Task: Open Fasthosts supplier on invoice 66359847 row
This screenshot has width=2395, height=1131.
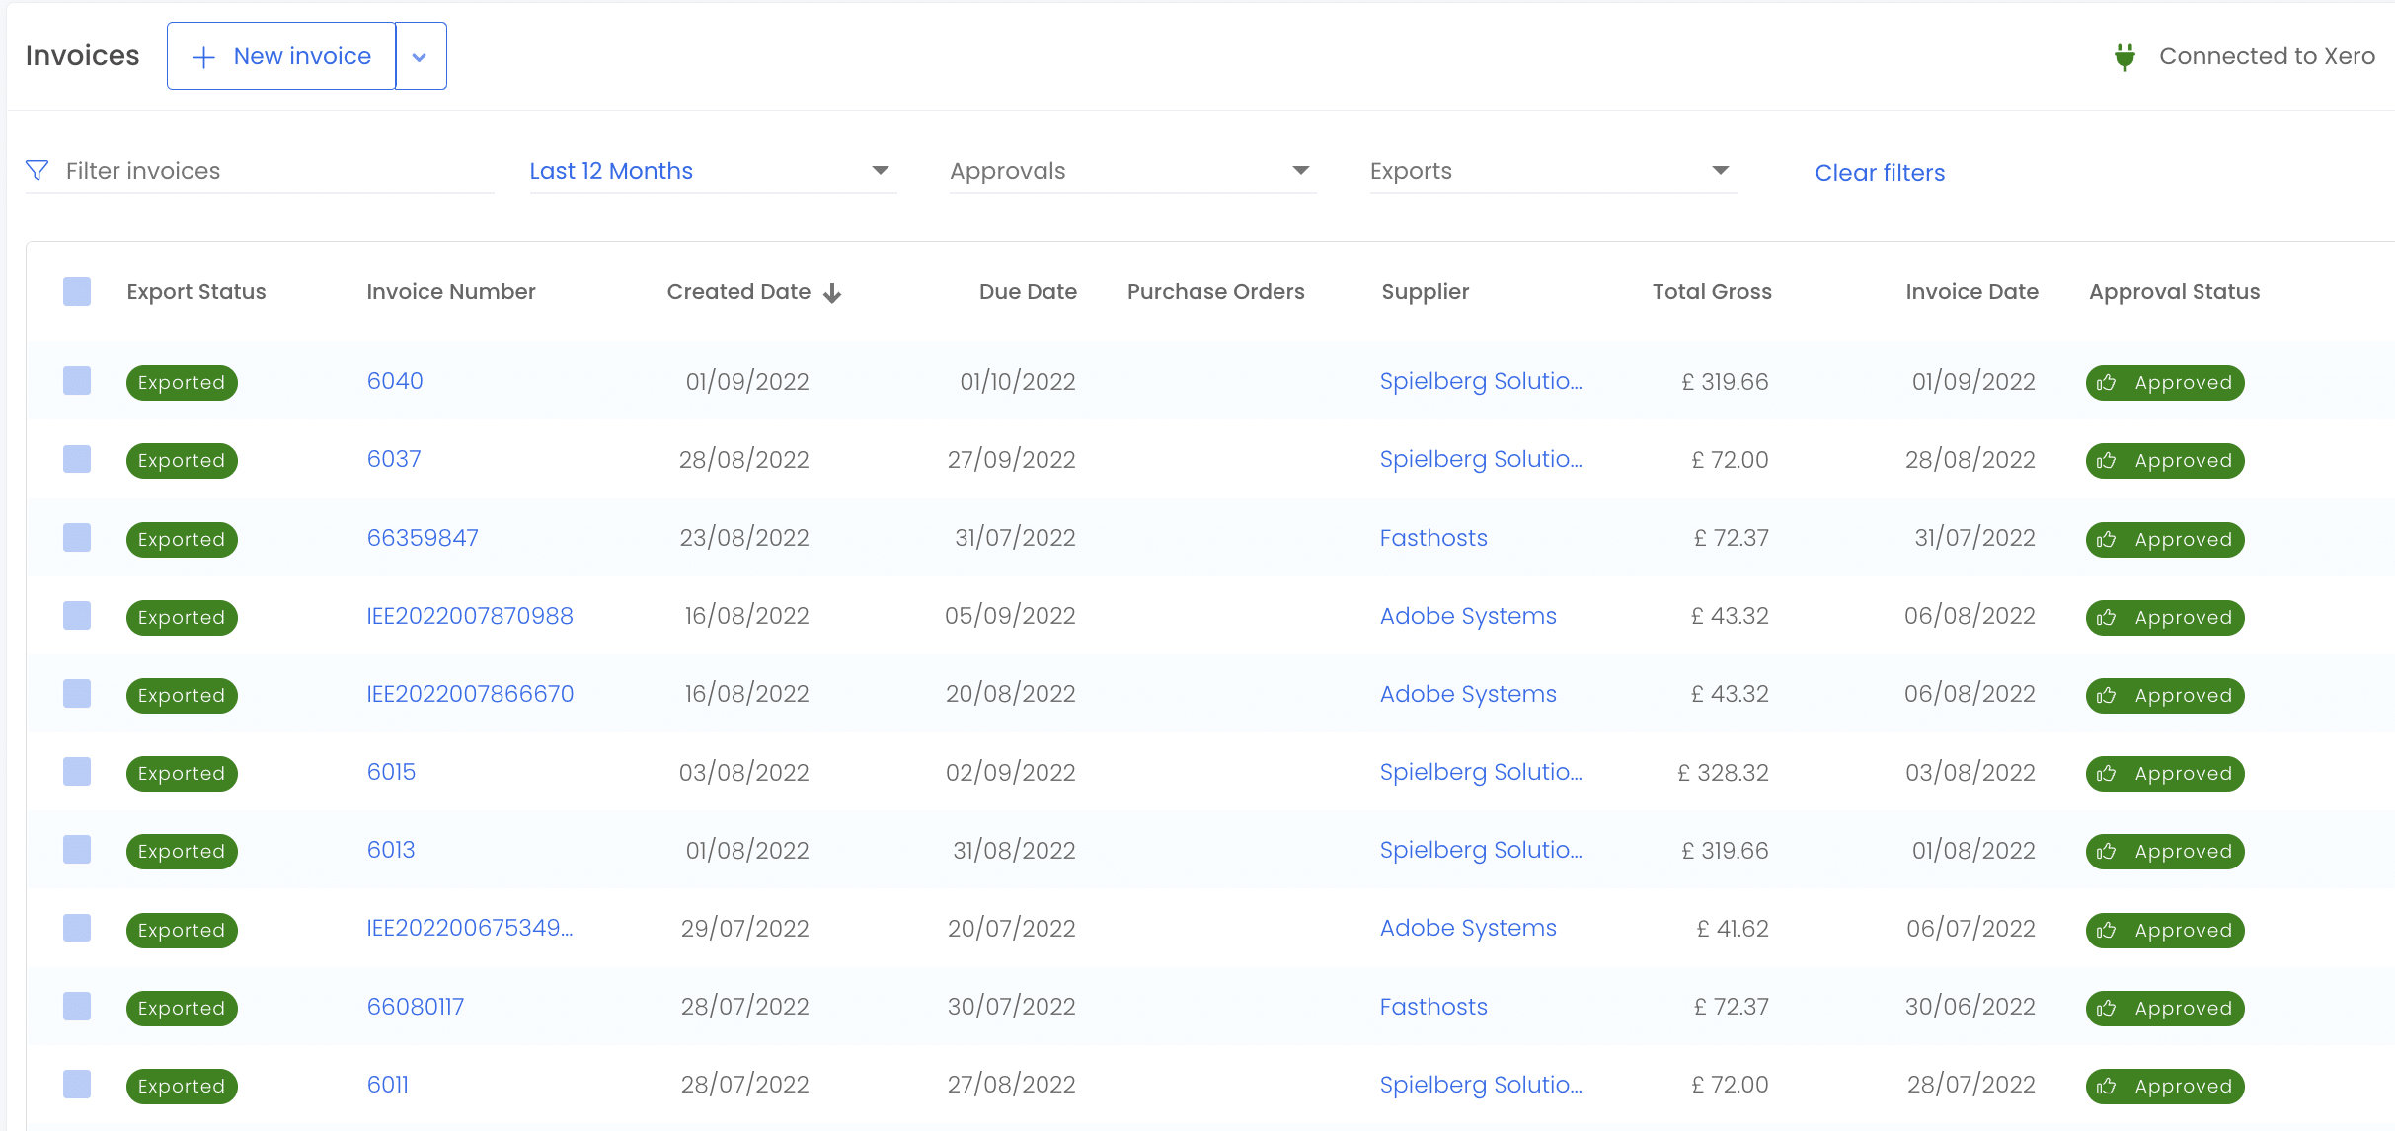Action: (1433, 538)
